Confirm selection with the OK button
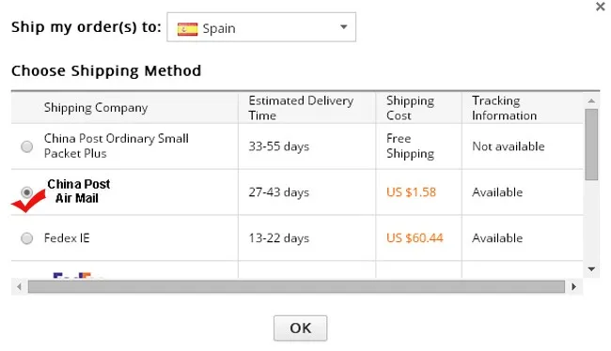 [x=301, y=328]
